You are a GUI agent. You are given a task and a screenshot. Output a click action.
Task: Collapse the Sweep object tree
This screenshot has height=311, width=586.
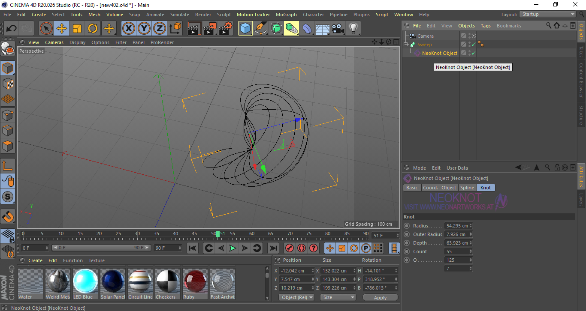(x=406, y=45)
